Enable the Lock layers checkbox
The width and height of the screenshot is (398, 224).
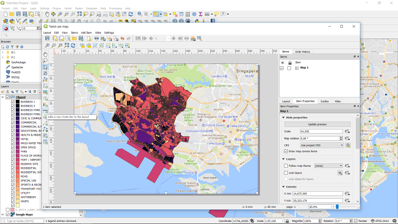(286, 173)
